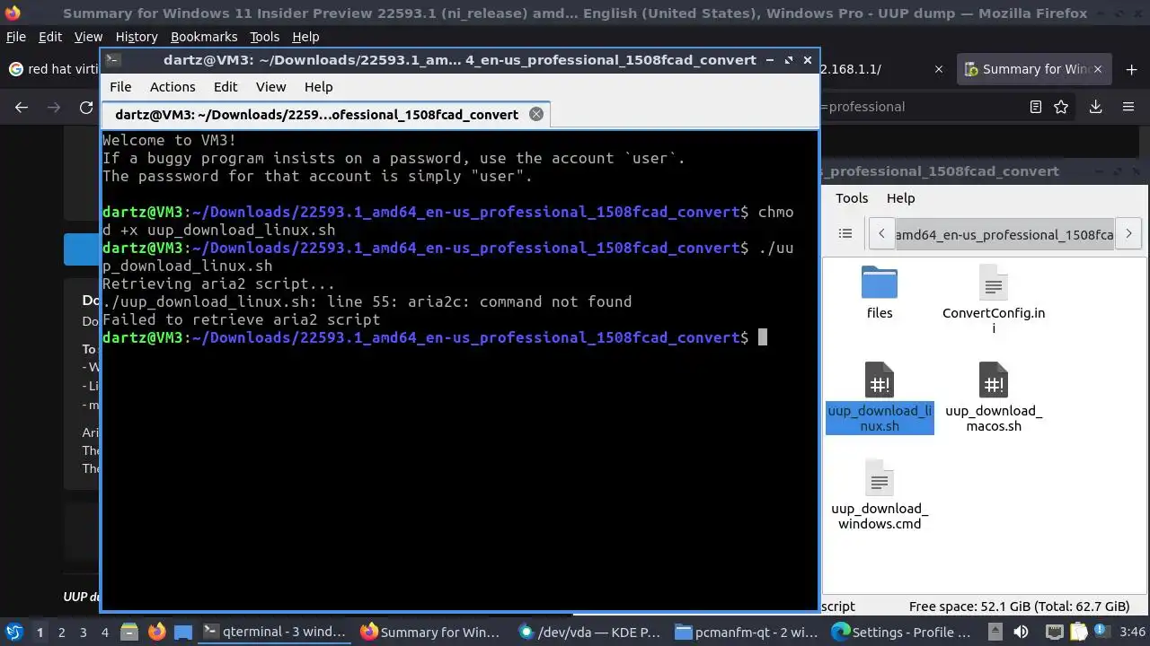Toggle Firefox reader view icon
The width and height of the screenshot is (1150, 646).
[1035, 107]
